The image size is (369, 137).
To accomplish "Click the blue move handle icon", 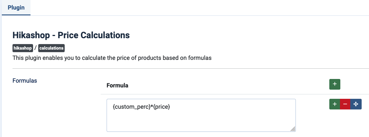I will coord(356,104).
